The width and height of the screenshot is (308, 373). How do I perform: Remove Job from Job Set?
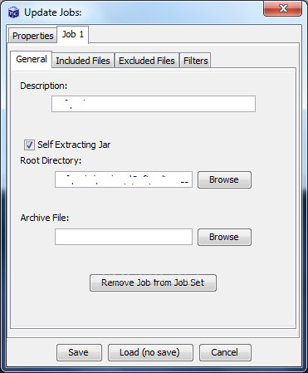[153, 282]
